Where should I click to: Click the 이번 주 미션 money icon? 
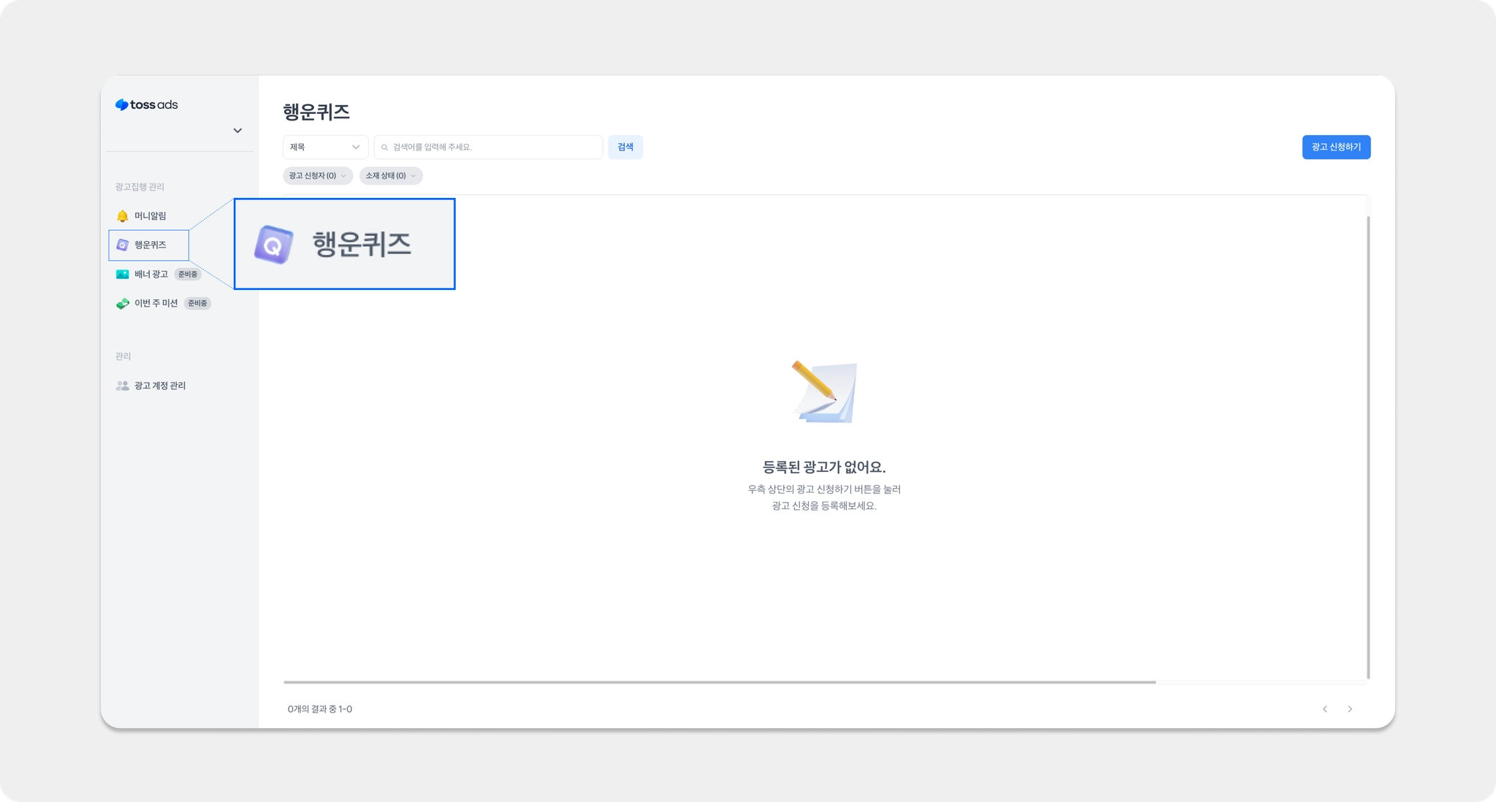coord(122,304)
